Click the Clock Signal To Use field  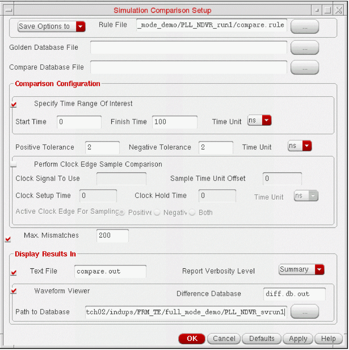tap(121, 178)
